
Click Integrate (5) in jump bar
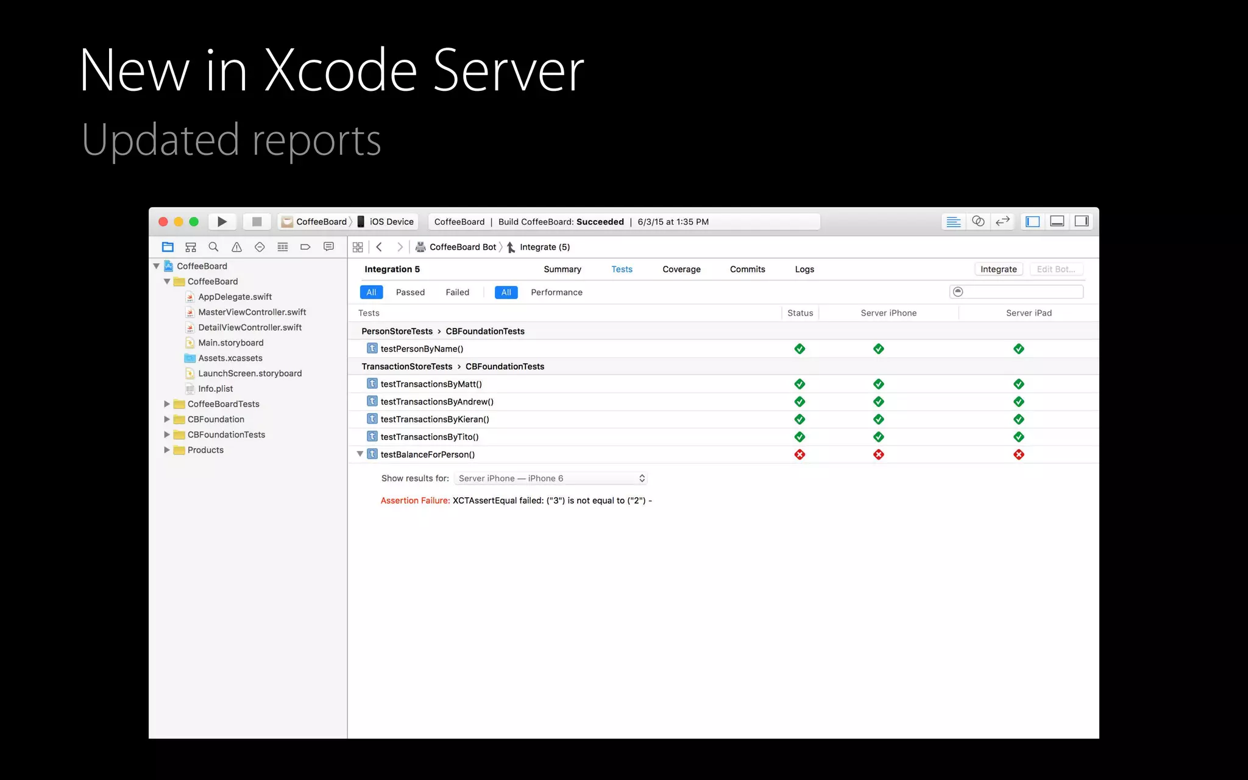(538, 247)
